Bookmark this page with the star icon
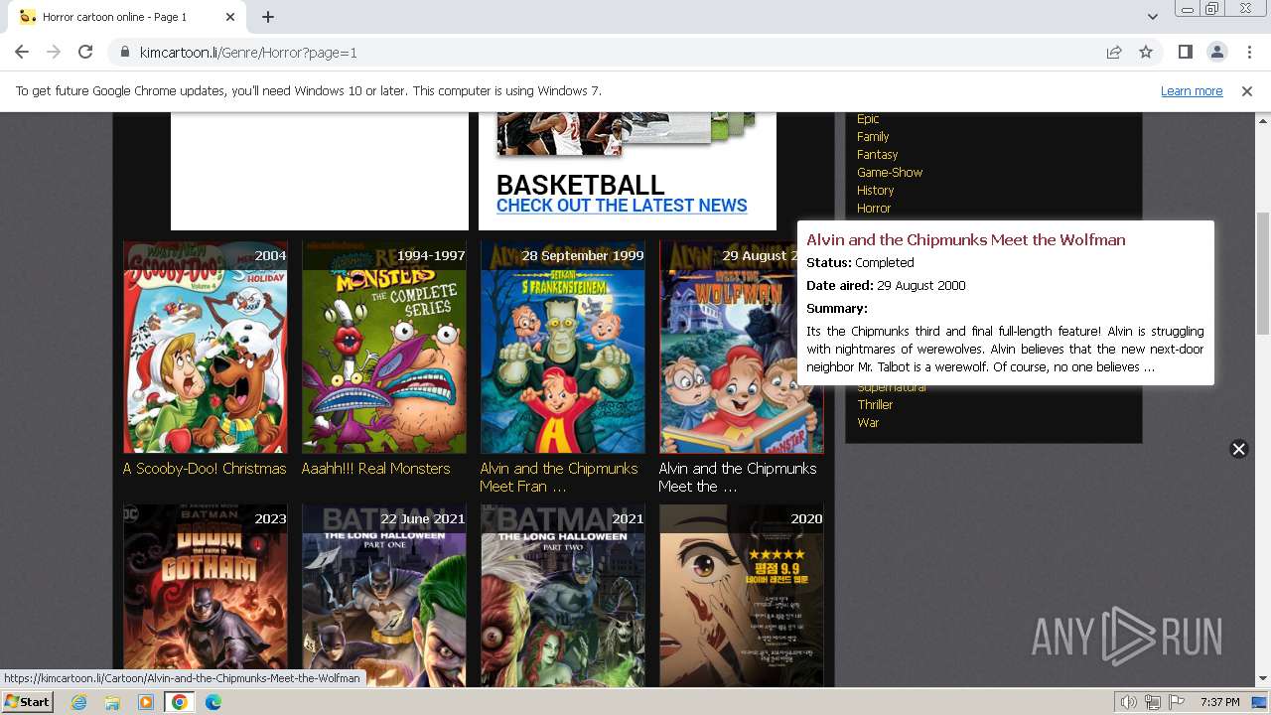 1146,52
